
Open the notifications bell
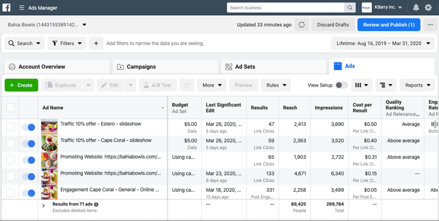click(416, 7)
